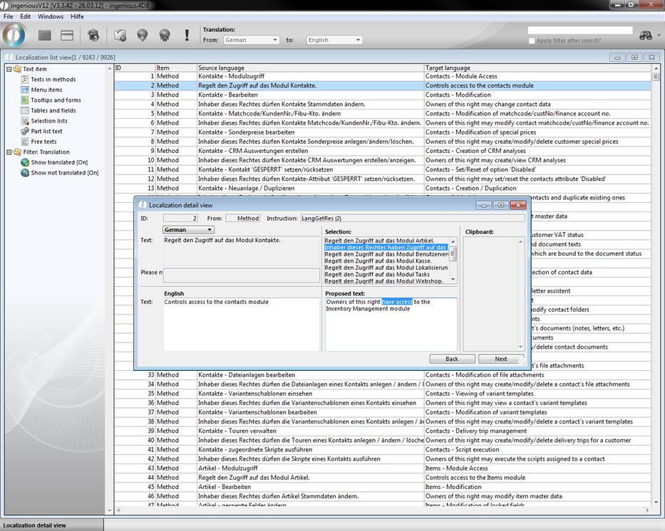This screenshot has height=531, width=665.
Task: Click the binoculars search icon
Action: coord(646,35)
